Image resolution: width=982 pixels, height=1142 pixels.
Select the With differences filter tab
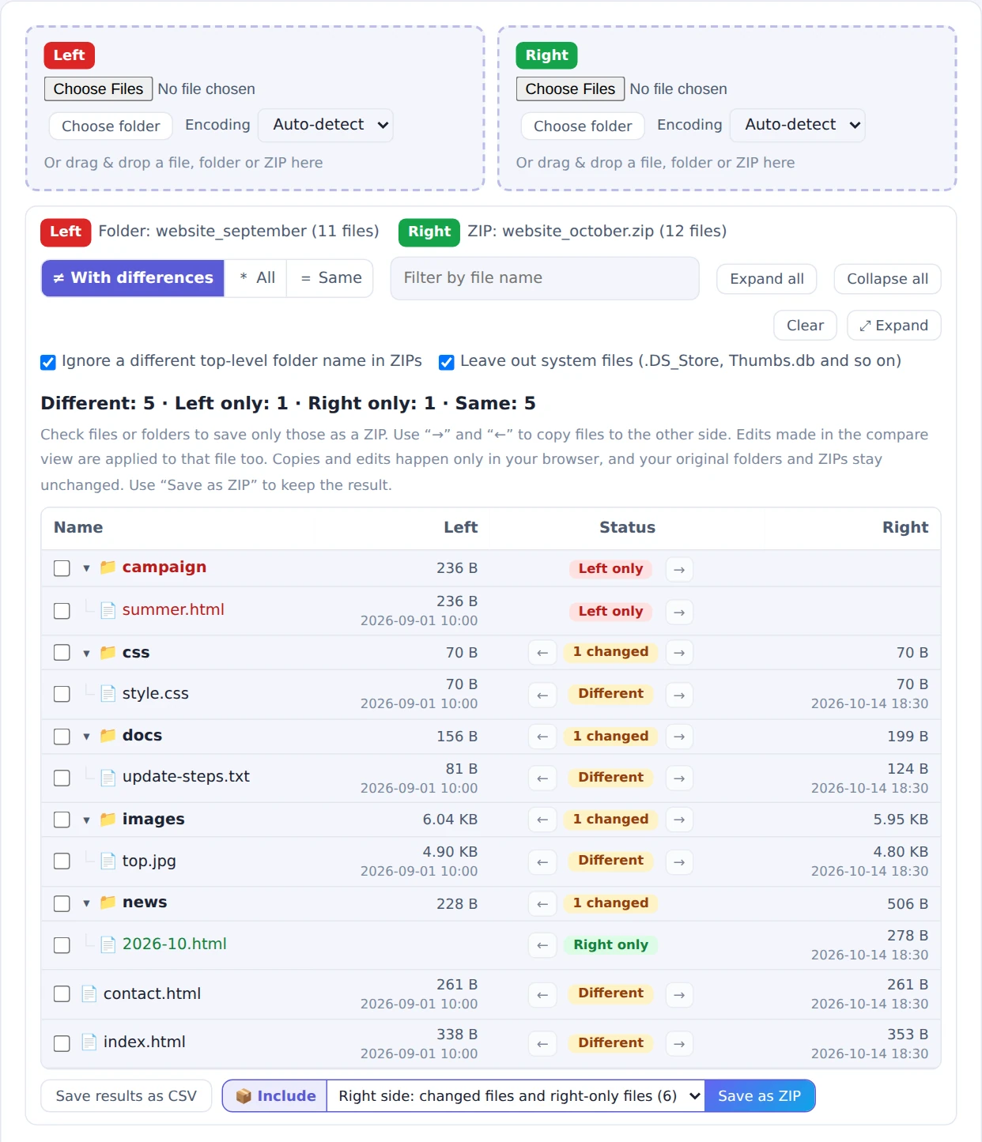pyautogui.click(x=133, y=278)
